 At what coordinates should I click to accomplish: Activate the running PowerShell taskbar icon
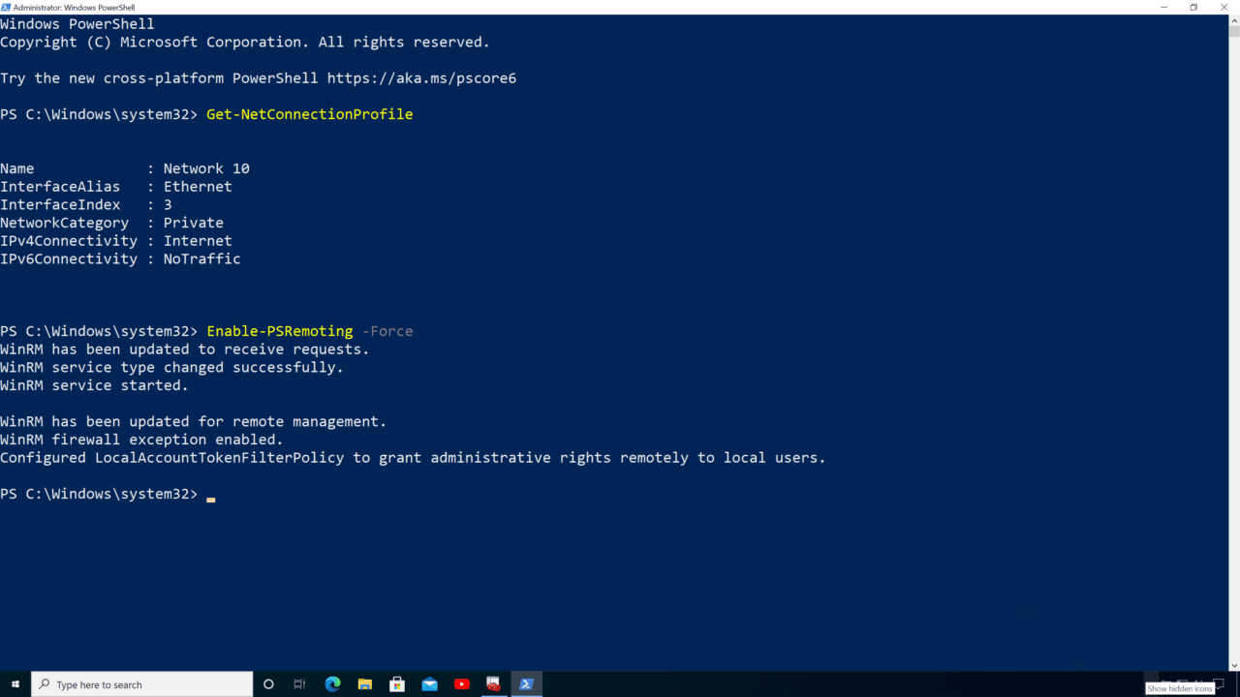pyautogui.click(x=526, y=684)
